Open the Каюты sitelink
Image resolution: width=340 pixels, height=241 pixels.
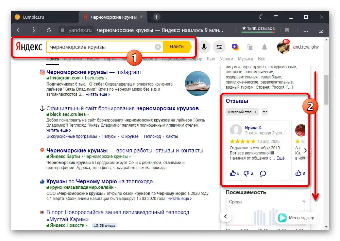click(x=172, y=136)
